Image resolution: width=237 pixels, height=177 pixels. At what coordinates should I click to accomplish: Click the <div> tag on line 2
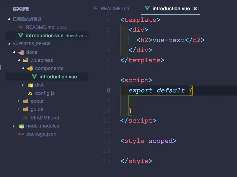138,30
